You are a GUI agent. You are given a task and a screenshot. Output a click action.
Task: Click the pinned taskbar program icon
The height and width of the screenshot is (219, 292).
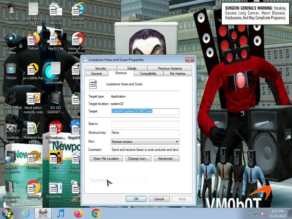pos(43,213)
